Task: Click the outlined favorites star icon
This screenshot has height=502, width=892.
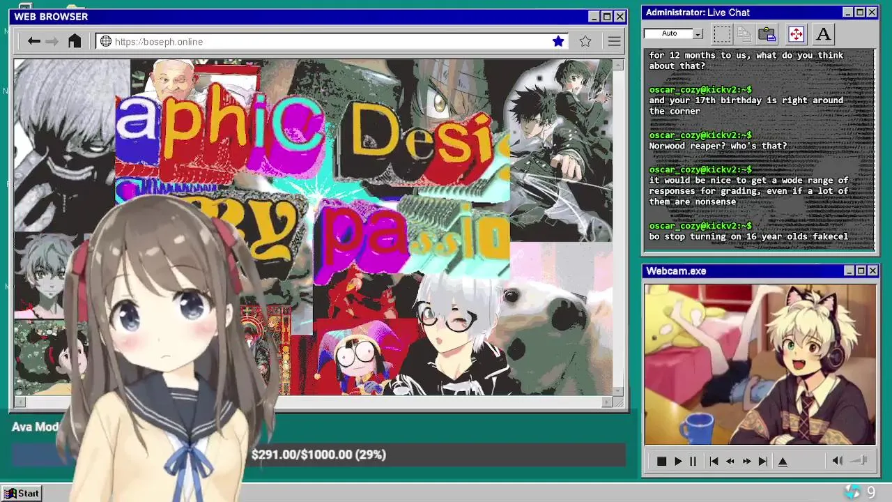Action: (x=585, y=42)
